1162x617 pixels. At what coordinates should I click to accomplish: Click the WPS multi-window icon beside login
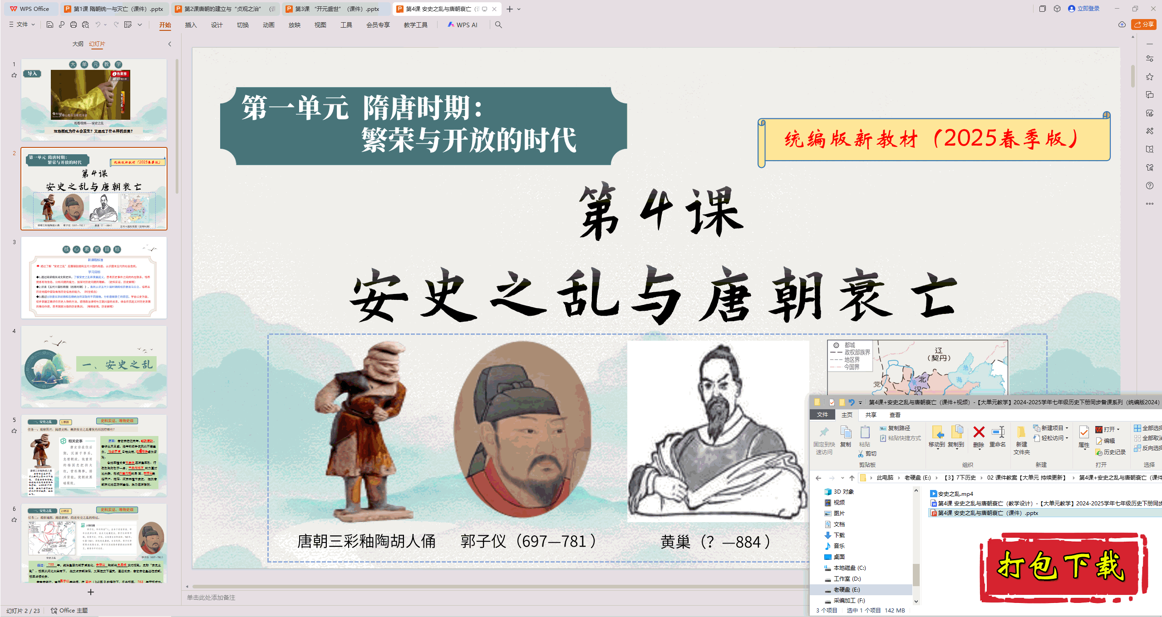tap(1043, 9)
